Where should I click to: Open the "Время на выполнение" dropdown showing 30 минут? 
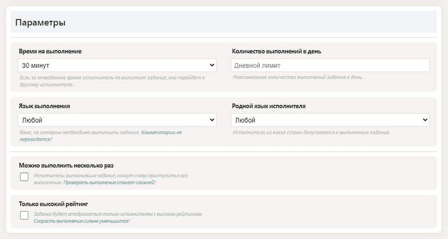(x=117, y=65)
